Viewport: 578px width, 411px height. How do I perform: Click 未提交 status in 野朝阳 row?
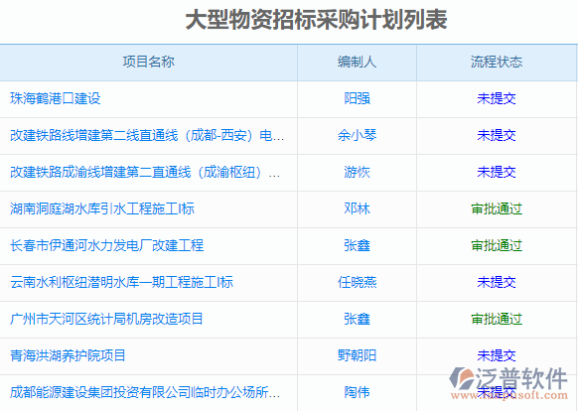[x=497, y=355]
